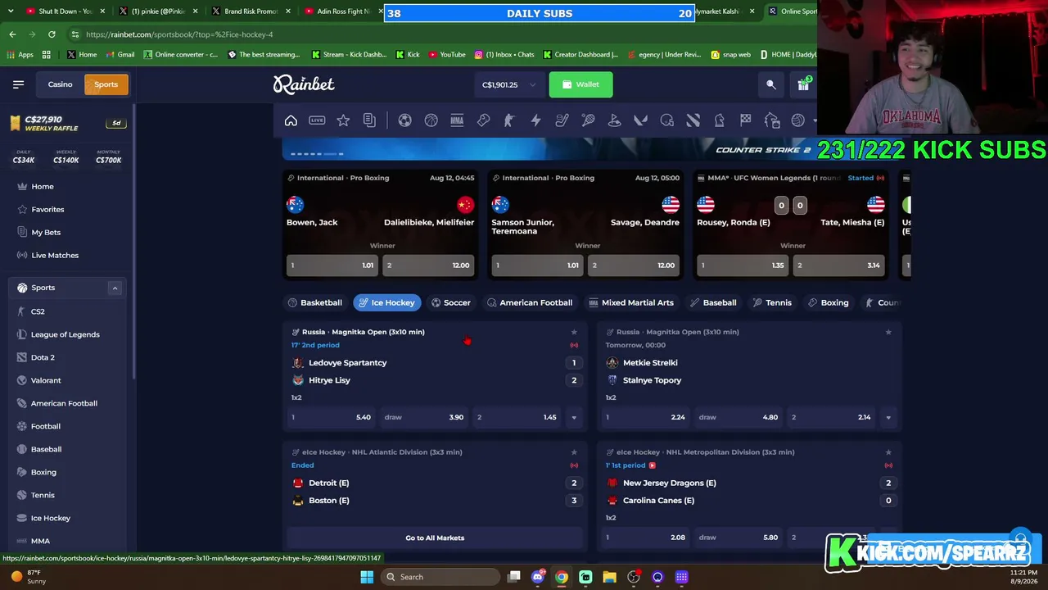Open Favorites in the sidebar
Screen dimensions: 1048x590
[x=47, y=209]
